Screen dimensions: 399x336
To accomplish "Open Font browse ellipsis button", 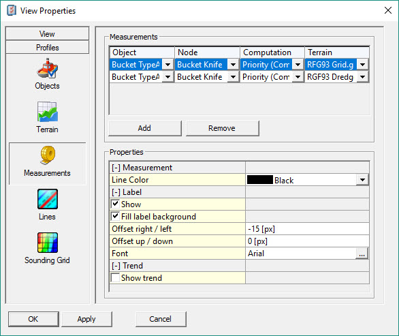I will (x=362, y=254).
